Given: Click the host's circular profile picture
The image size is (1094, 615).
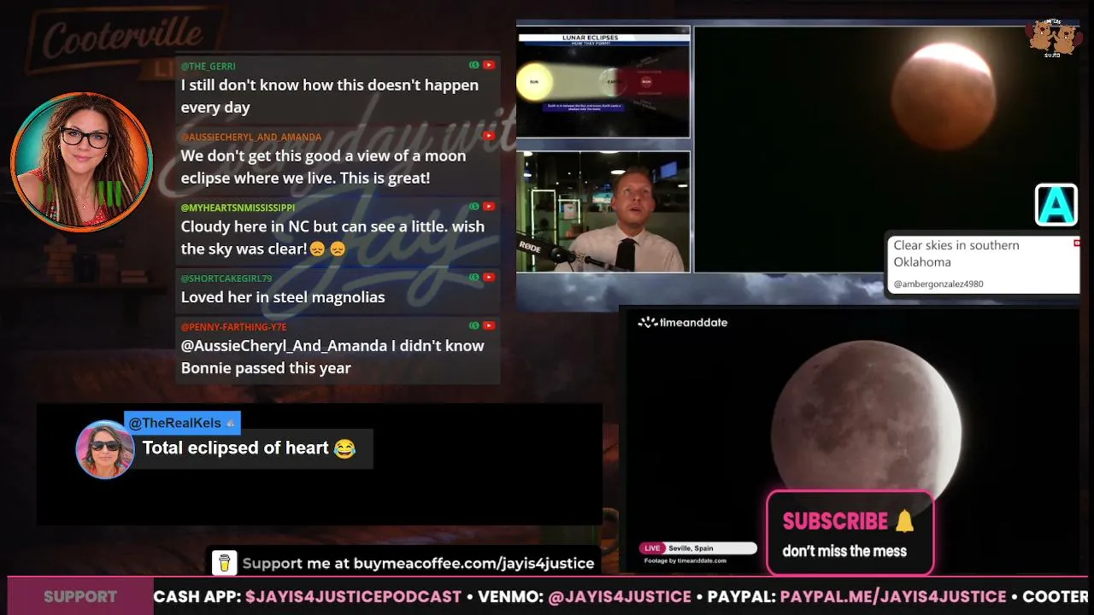Looking at the screenshot, I should (x=82, y=161).
